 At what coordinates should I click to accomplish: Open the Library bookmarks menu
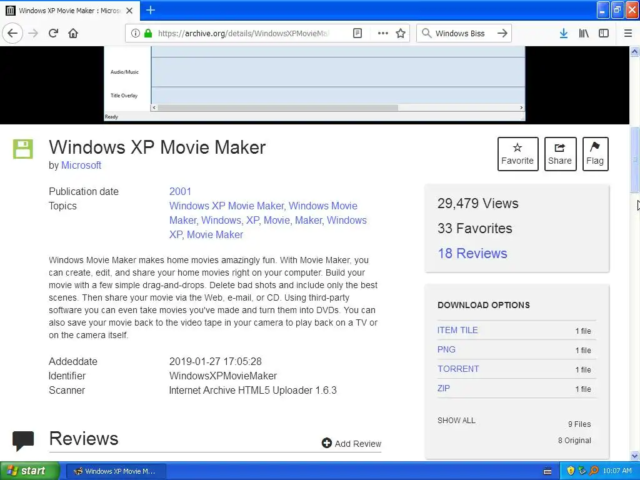584,33
